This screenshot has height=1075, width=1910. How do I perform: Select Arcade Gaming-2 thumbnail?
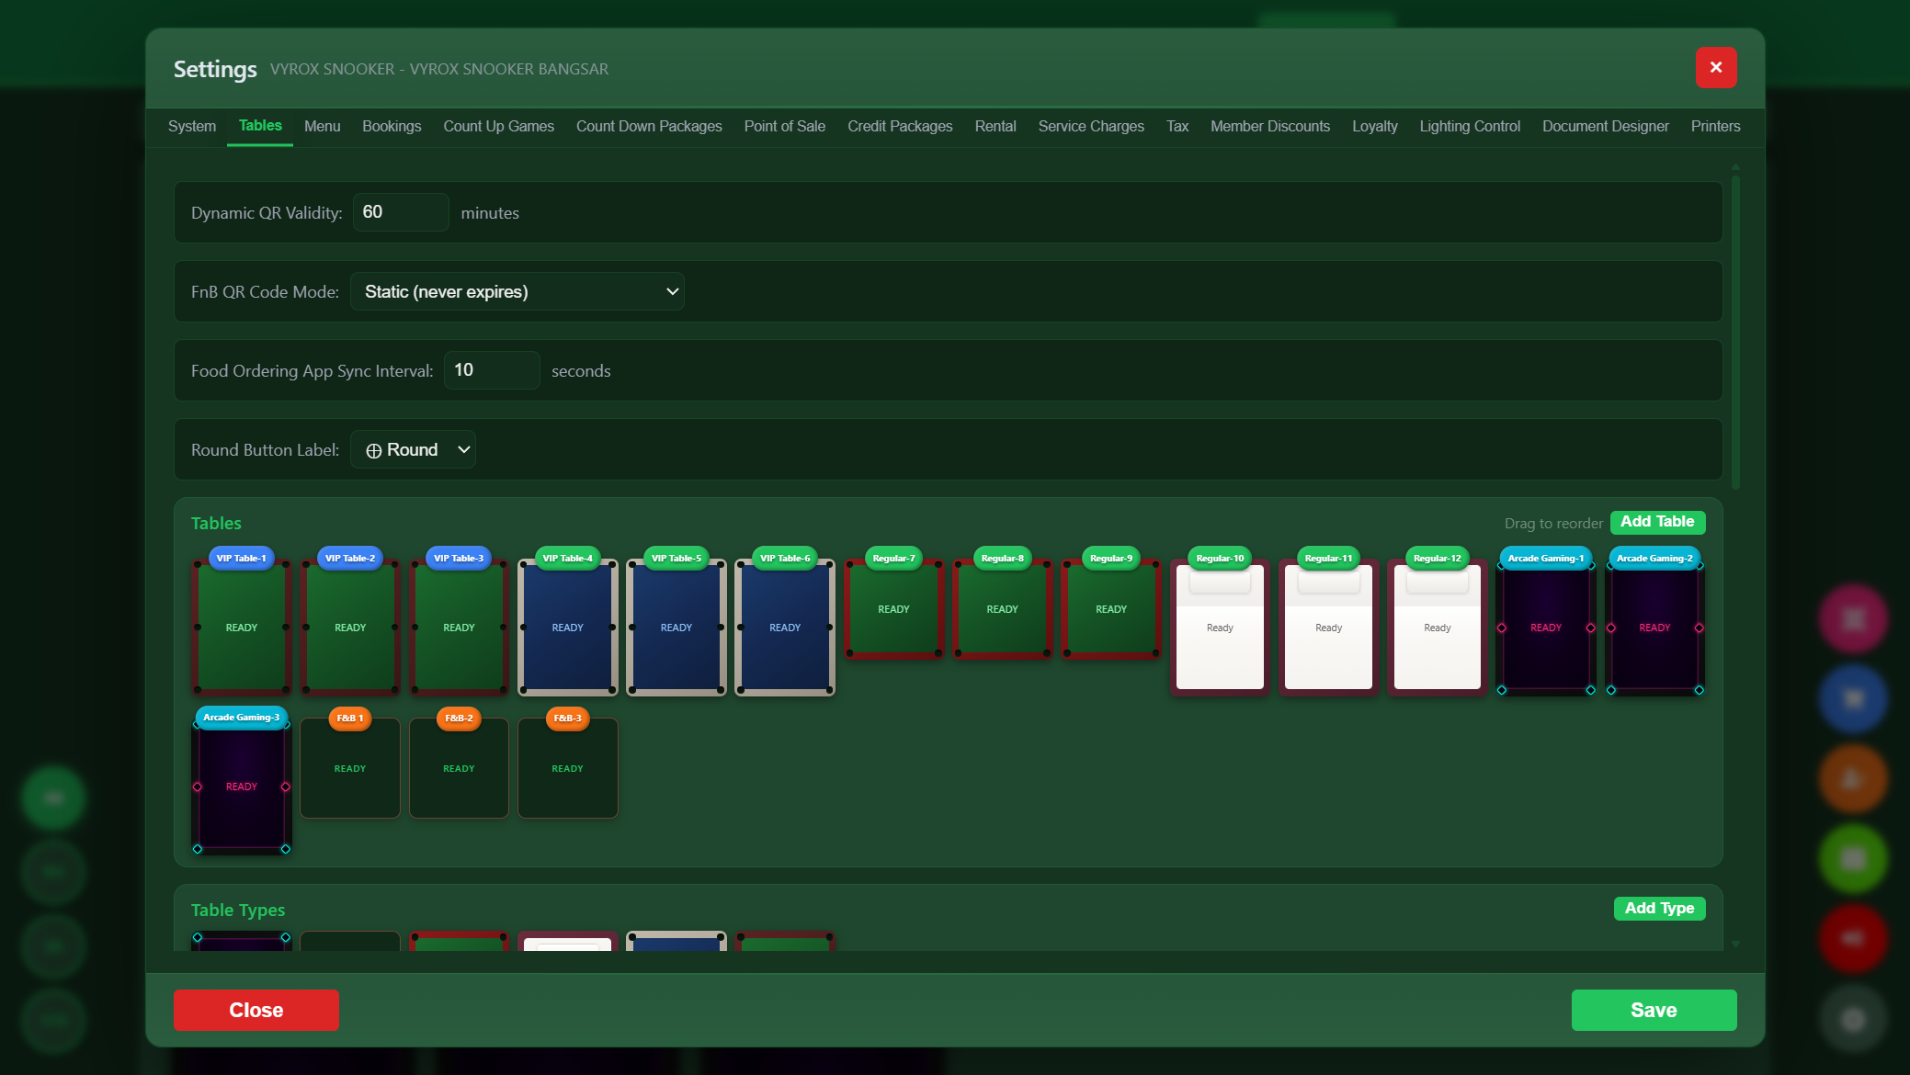coord(1654,622)
